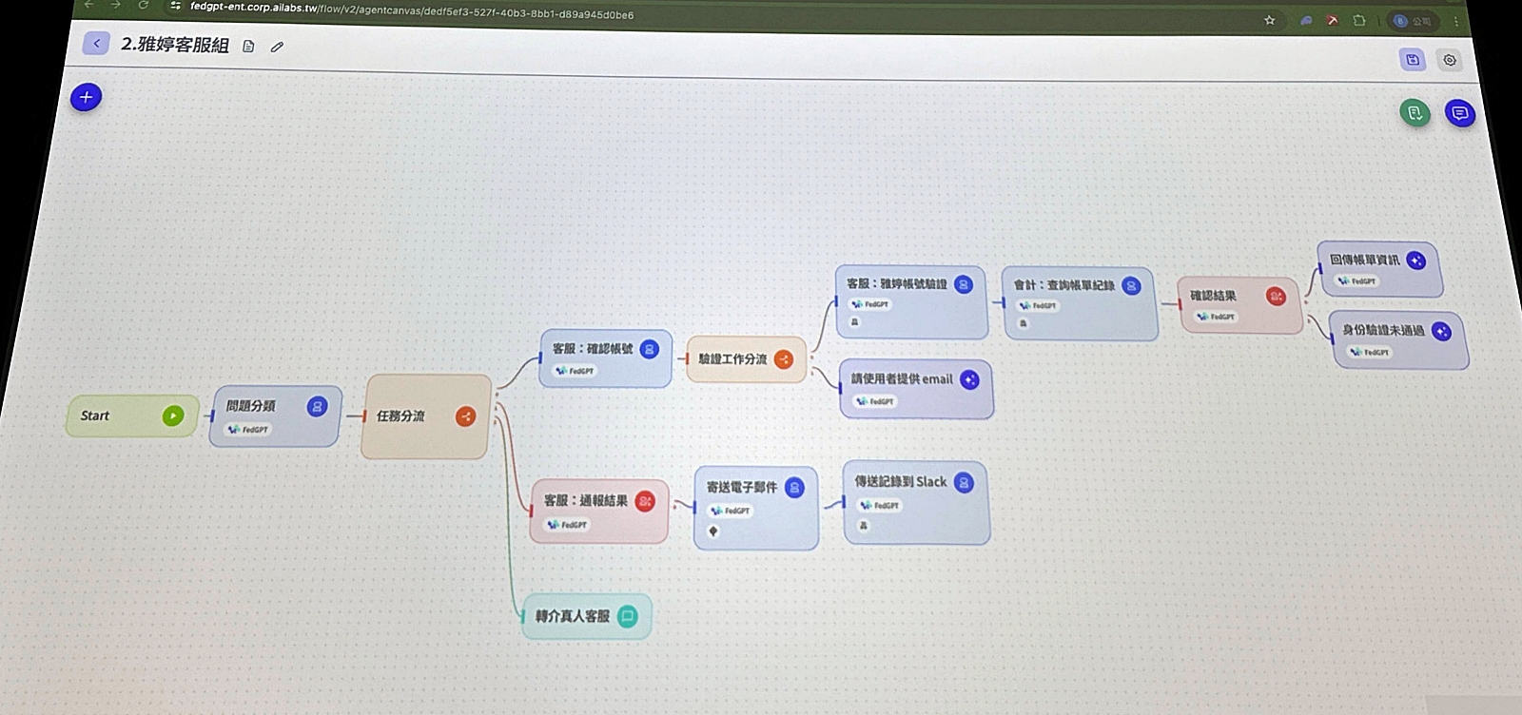Click the red icon on 確認結果 node
1522x715 pixels.
coord(1276,297)
